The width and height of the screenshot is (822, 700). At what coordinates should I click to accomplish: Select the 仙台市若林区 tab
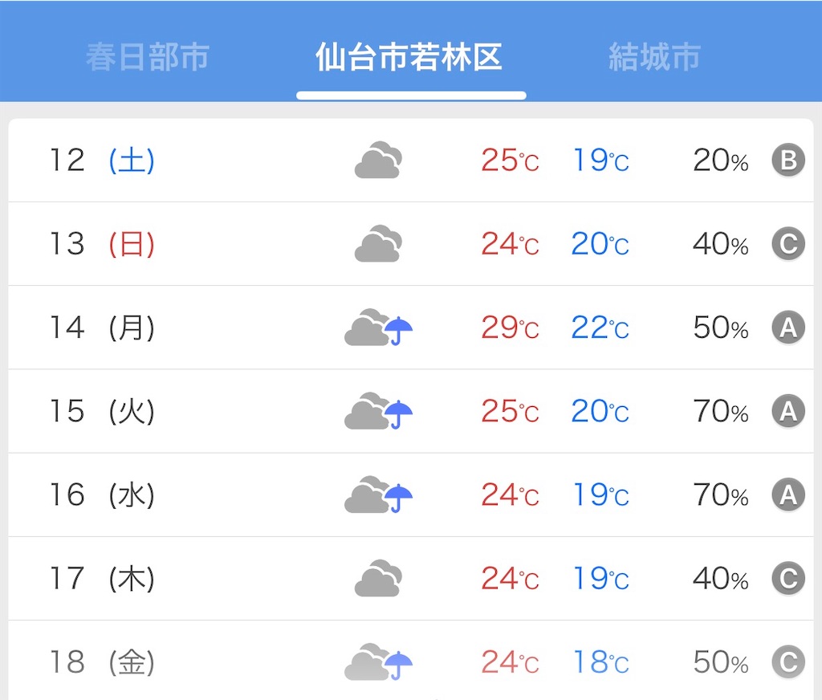409,57
